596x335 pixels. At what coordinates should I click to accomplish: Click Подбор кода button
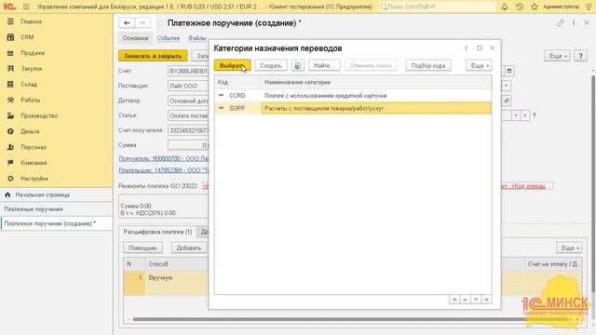(428, 65)
